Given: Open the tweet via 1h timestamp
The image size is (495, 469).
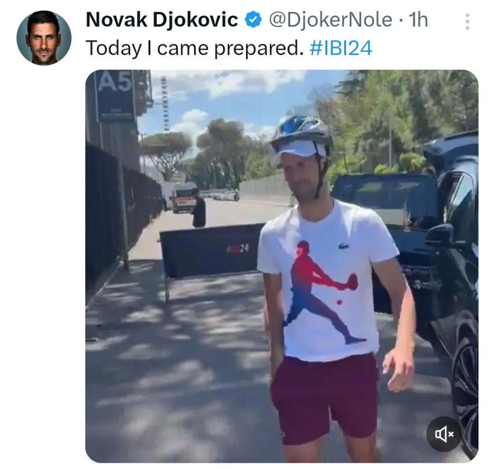Looking at the screenshot, I should tap(418, 19).
